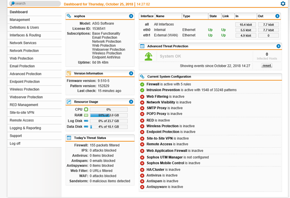
Task: Expand the Network Protection menu
Action: click(34, 51)
